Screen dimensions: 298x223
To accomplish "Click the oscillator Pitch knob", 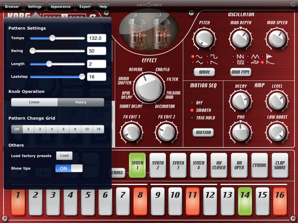I will point(204,39).
